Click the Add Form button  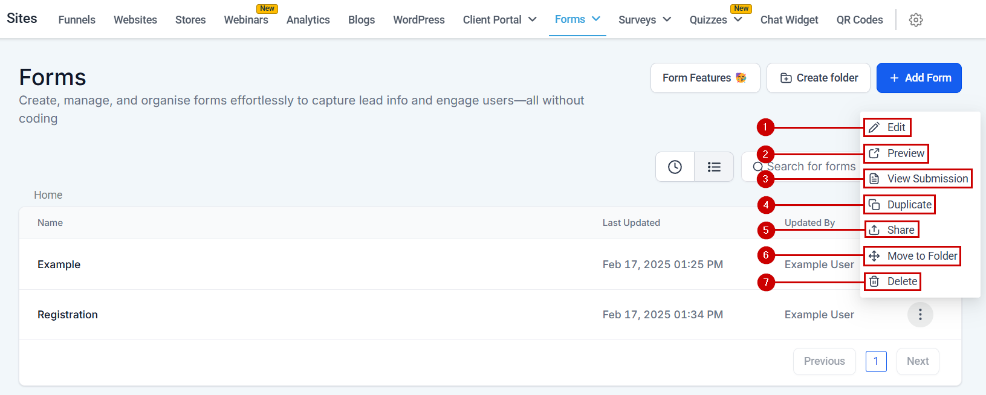click(x=919, y=78)
